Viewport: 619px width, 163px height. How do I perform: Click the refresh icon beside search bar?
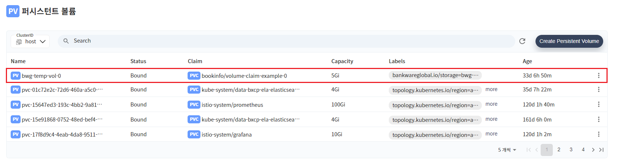pyautogui.click(x=522, y=41)
